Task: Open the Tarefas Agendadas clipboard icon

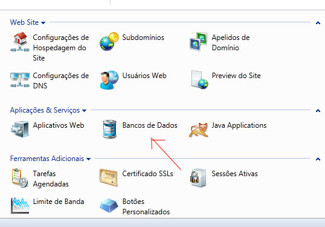Action: [x=20, y=178]
